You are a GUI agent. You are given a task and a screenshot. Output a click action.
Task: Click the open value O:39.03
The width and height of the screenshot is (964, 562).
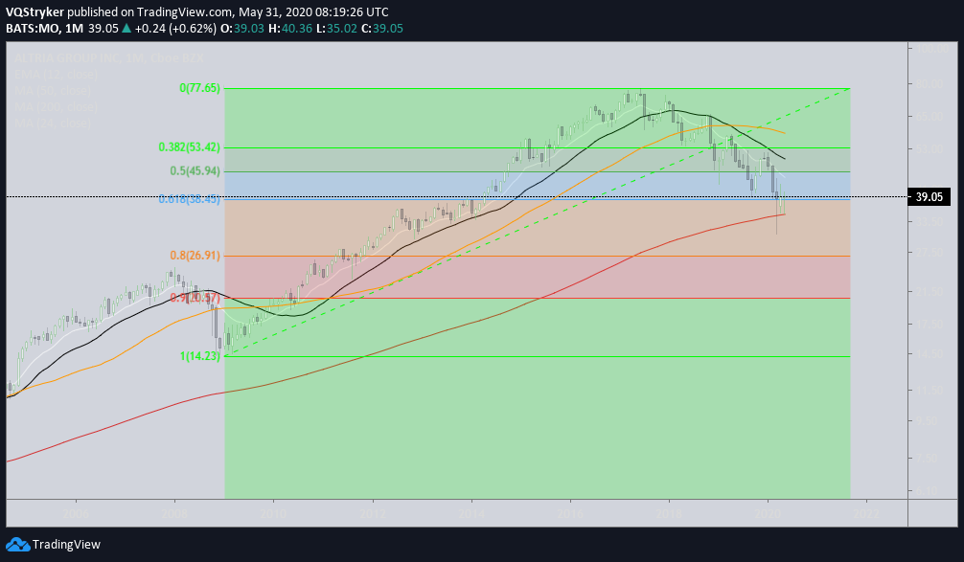click(241, 29)
